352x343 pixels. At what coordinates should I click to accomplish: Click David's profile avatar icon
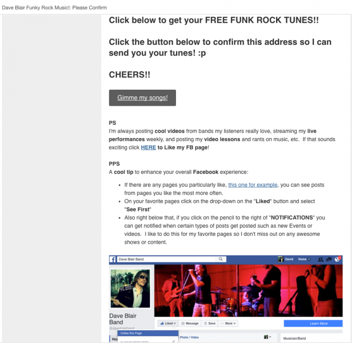(281, 259)
